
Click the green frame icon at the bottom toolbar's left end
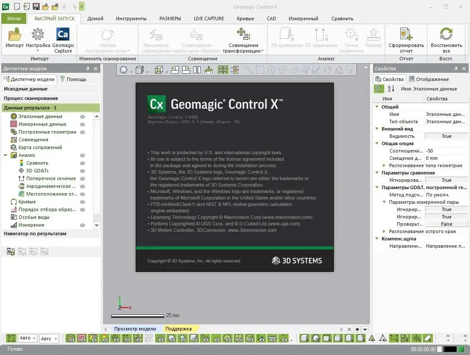coord(11,339)
